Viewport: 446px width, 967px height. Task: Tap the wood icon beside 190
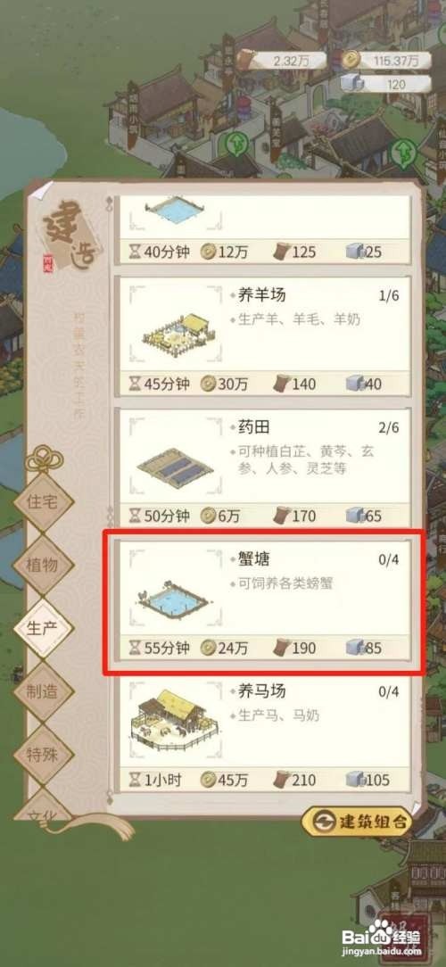(x=282, y=648)
